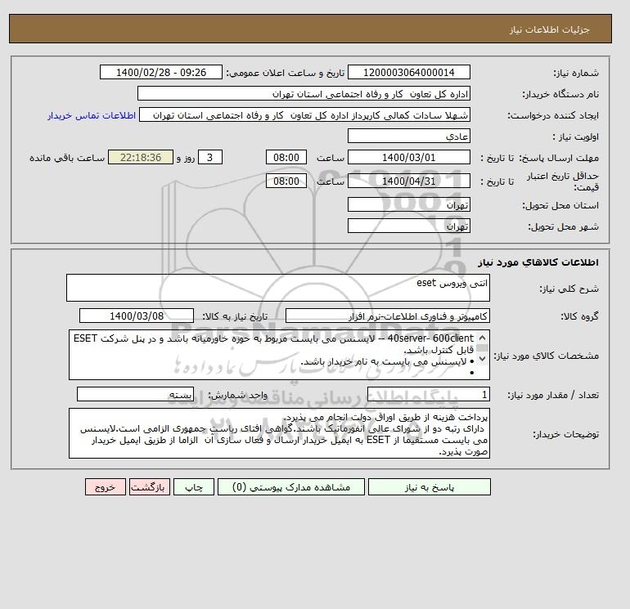Click the label شماره نیاز
This screenshot has height=609, width=630.
coord(576,73)
